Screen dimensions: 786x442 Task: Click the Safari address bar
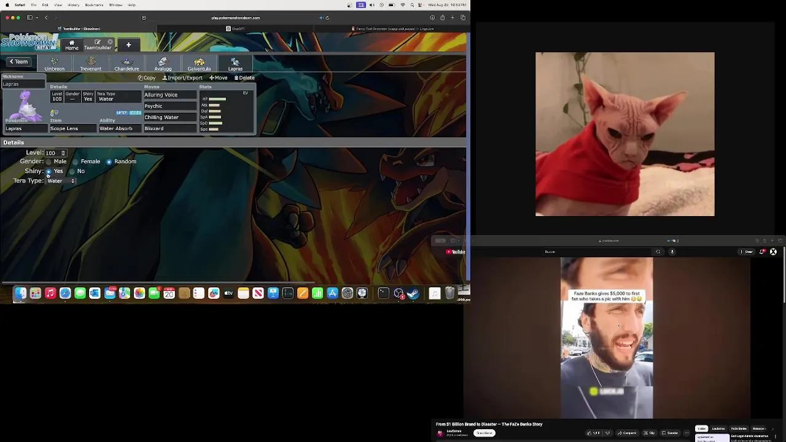point(235,18)
